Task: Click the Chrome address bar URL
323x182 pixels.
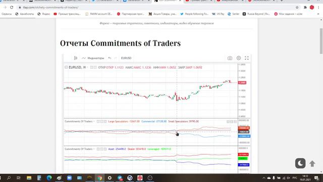Action: click(x=50, y=8)
